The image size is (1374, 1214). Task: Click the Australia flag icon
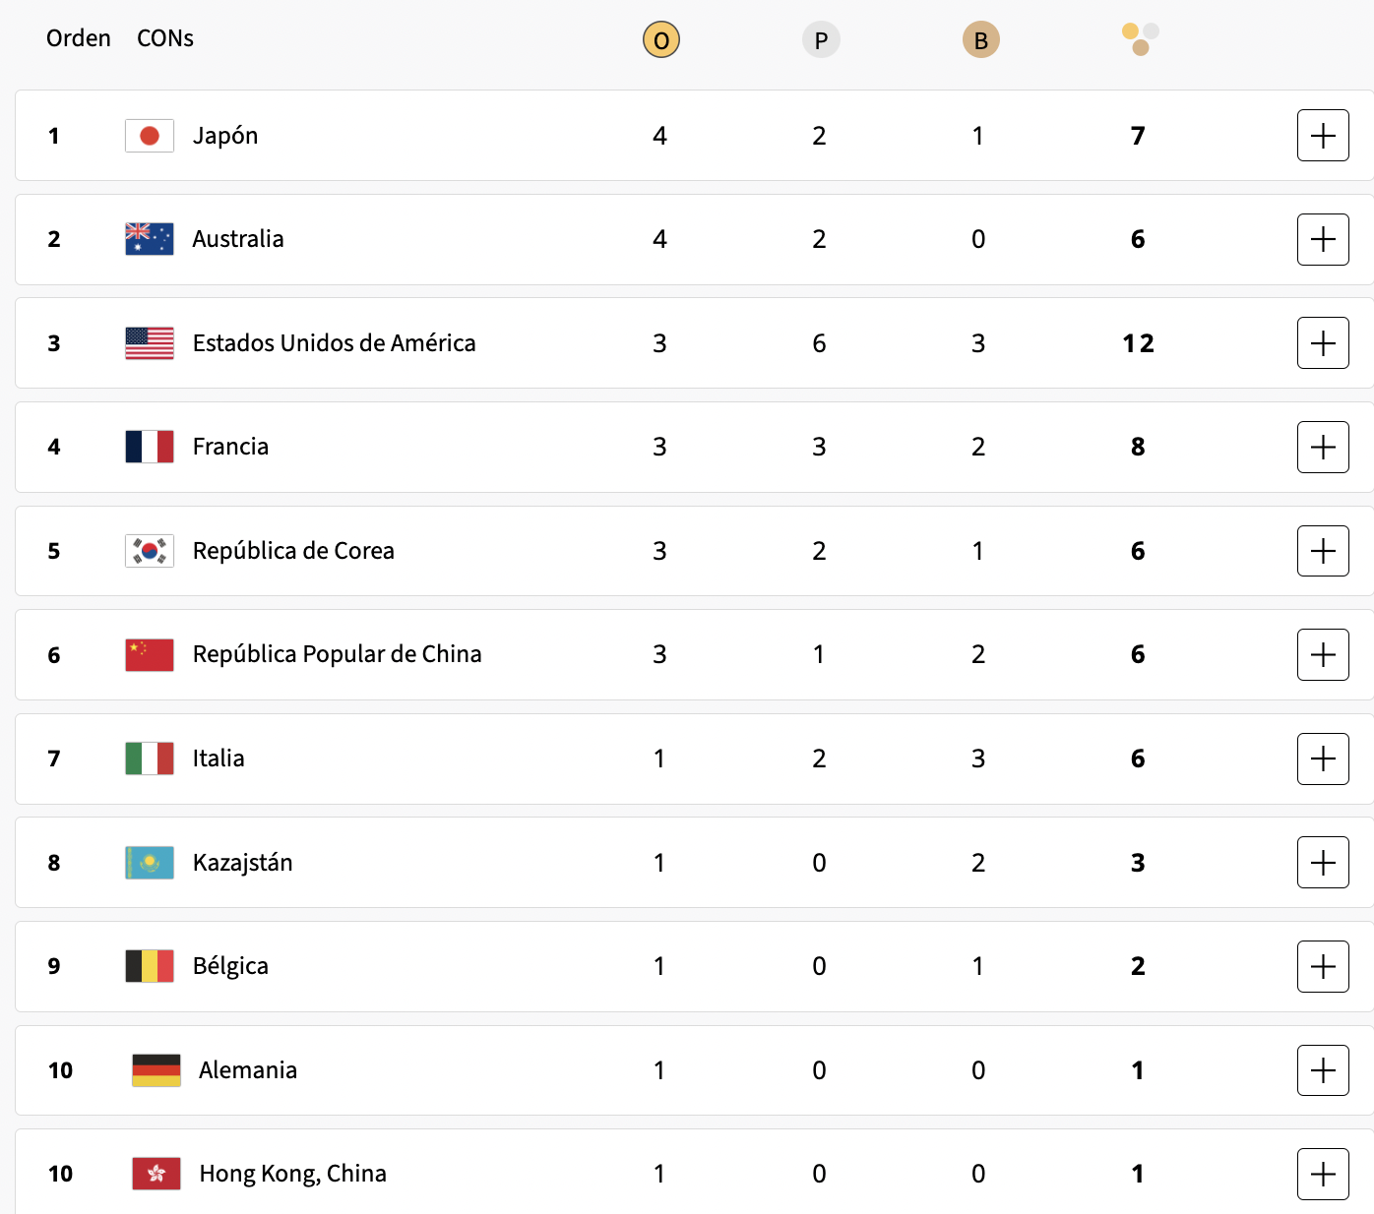tap(150, 239)
